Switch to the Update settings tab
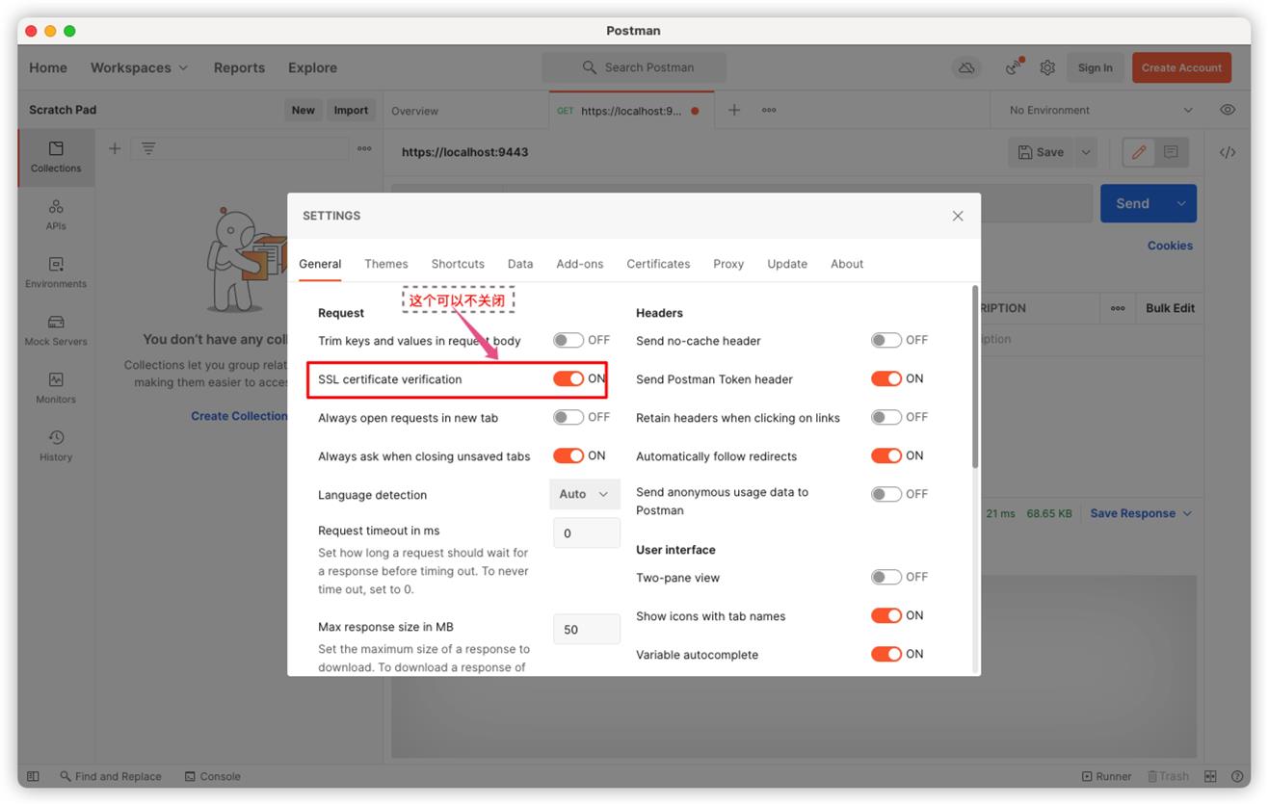Image resolution: width=1268 pixels, height=805 pixels. pos(787,264)
